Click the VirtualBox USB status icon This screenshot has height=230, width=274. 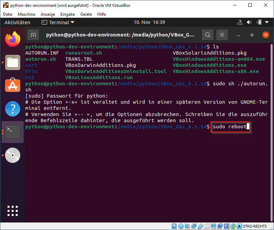[200, 226]
